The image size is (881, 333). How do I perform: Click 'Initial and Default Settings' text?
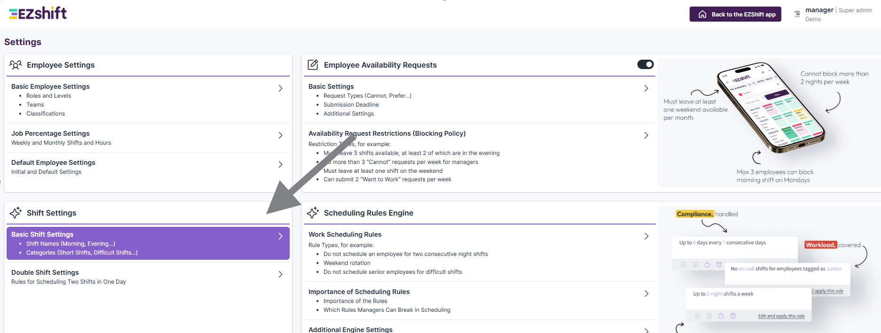click(x=46, y=172)
